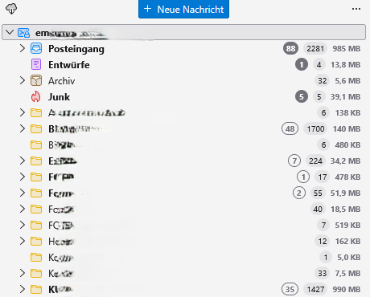Click the Posteingang inbox tray icon
370x297 pixels.
pos(36,48)
